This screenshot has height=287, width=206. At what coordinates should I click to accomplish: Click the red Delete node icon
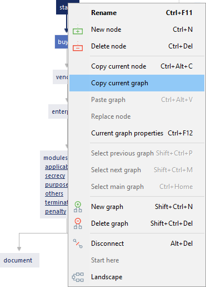(78, 46)
